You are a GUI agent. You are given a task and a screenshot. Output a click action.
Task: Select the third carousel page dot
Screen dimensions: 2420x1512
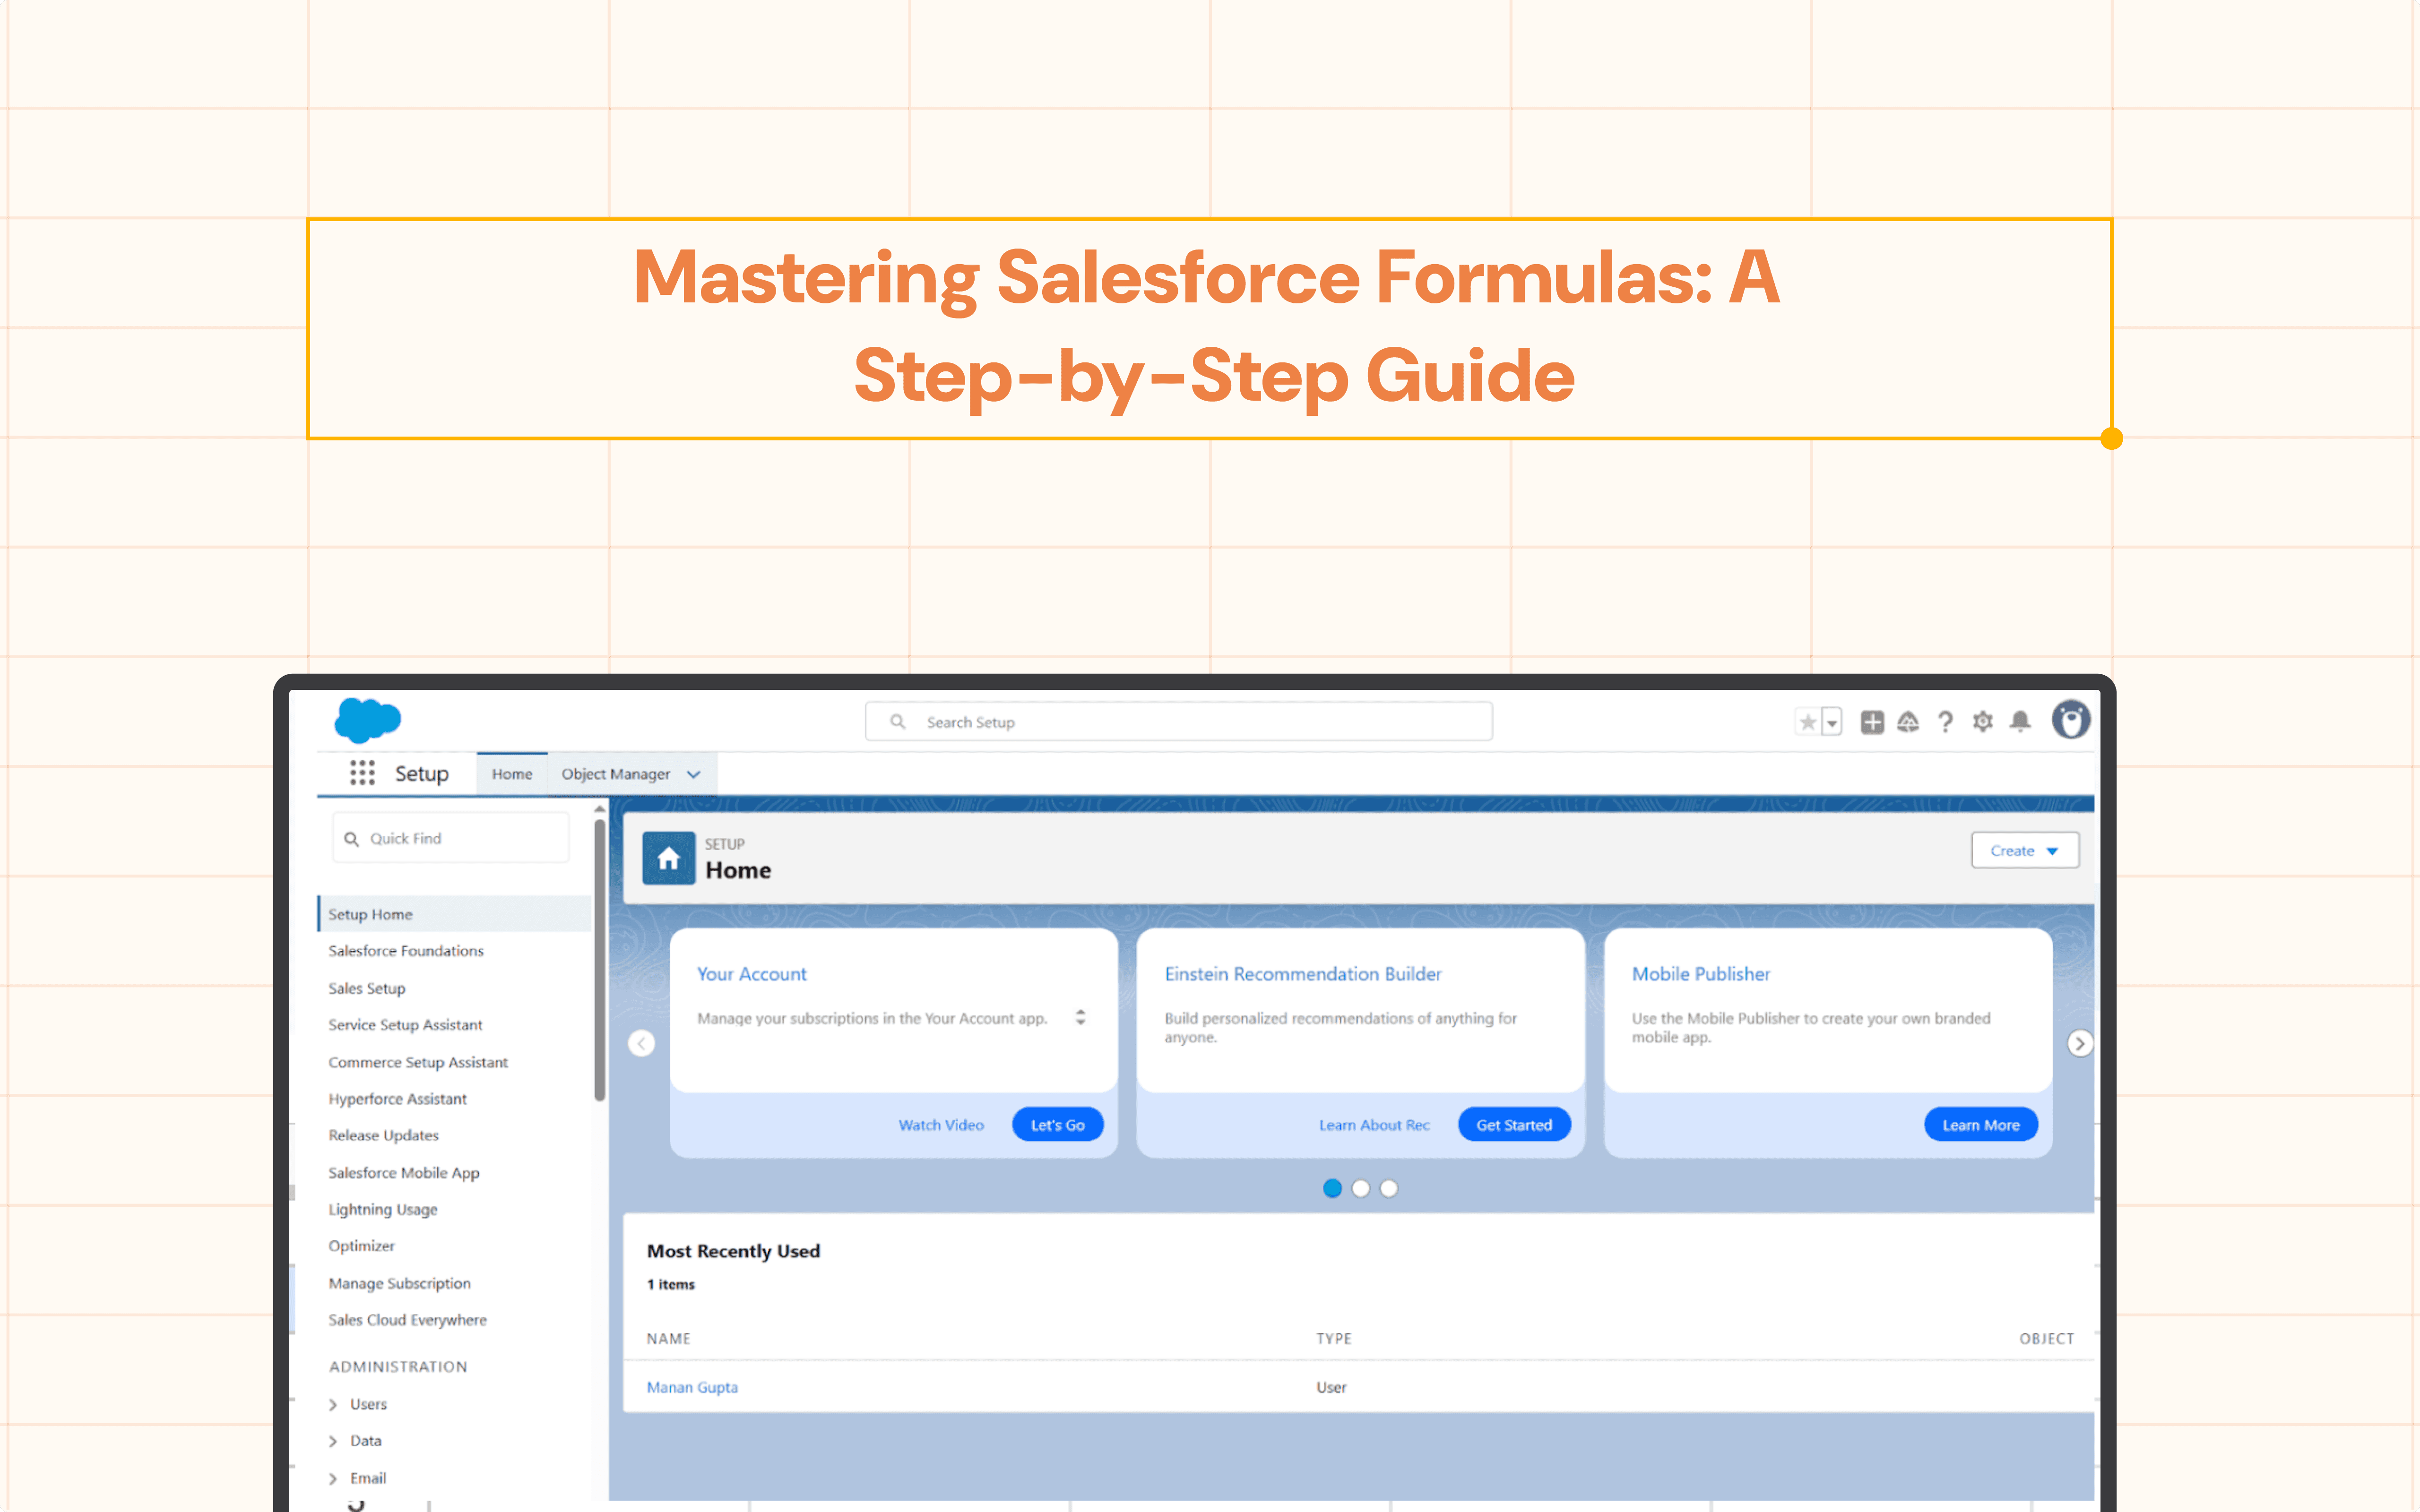point(1389,1188)
